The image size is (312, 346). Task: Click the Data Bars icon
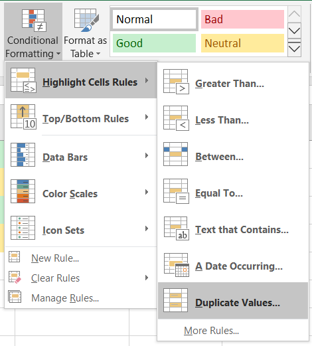point(23,155)
